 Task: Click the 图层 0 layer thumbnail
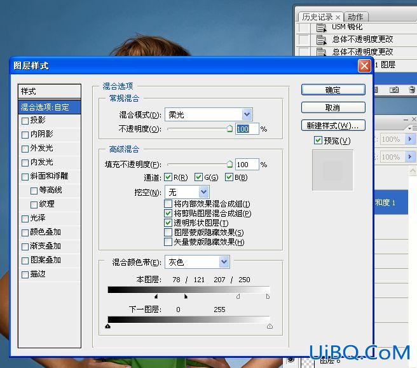pos(308,363)
